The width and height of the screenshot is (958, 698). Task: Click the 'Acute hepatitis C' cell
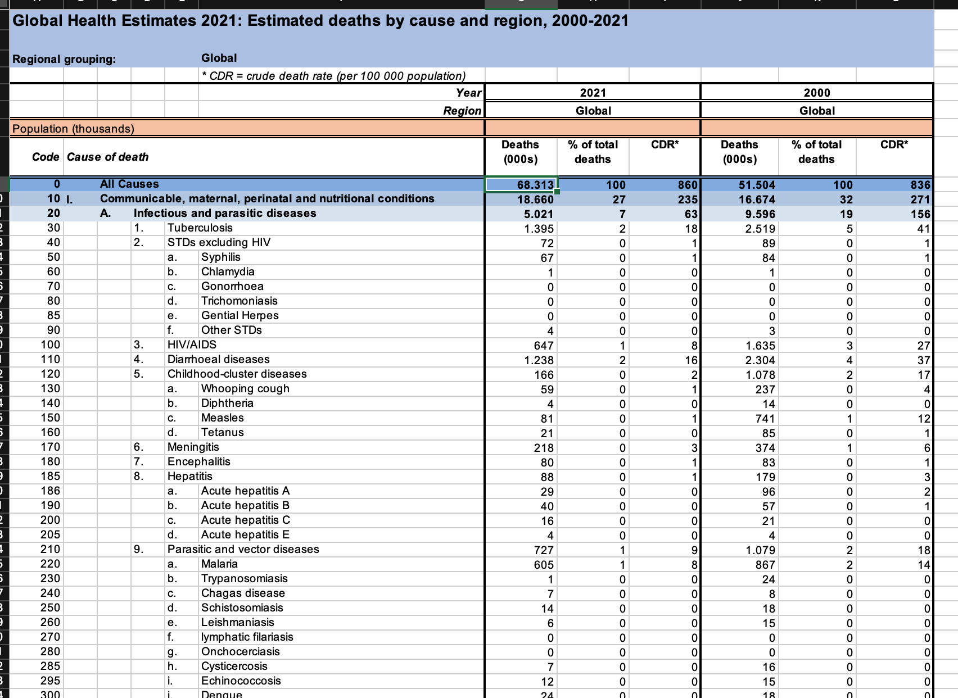point(246,520)
